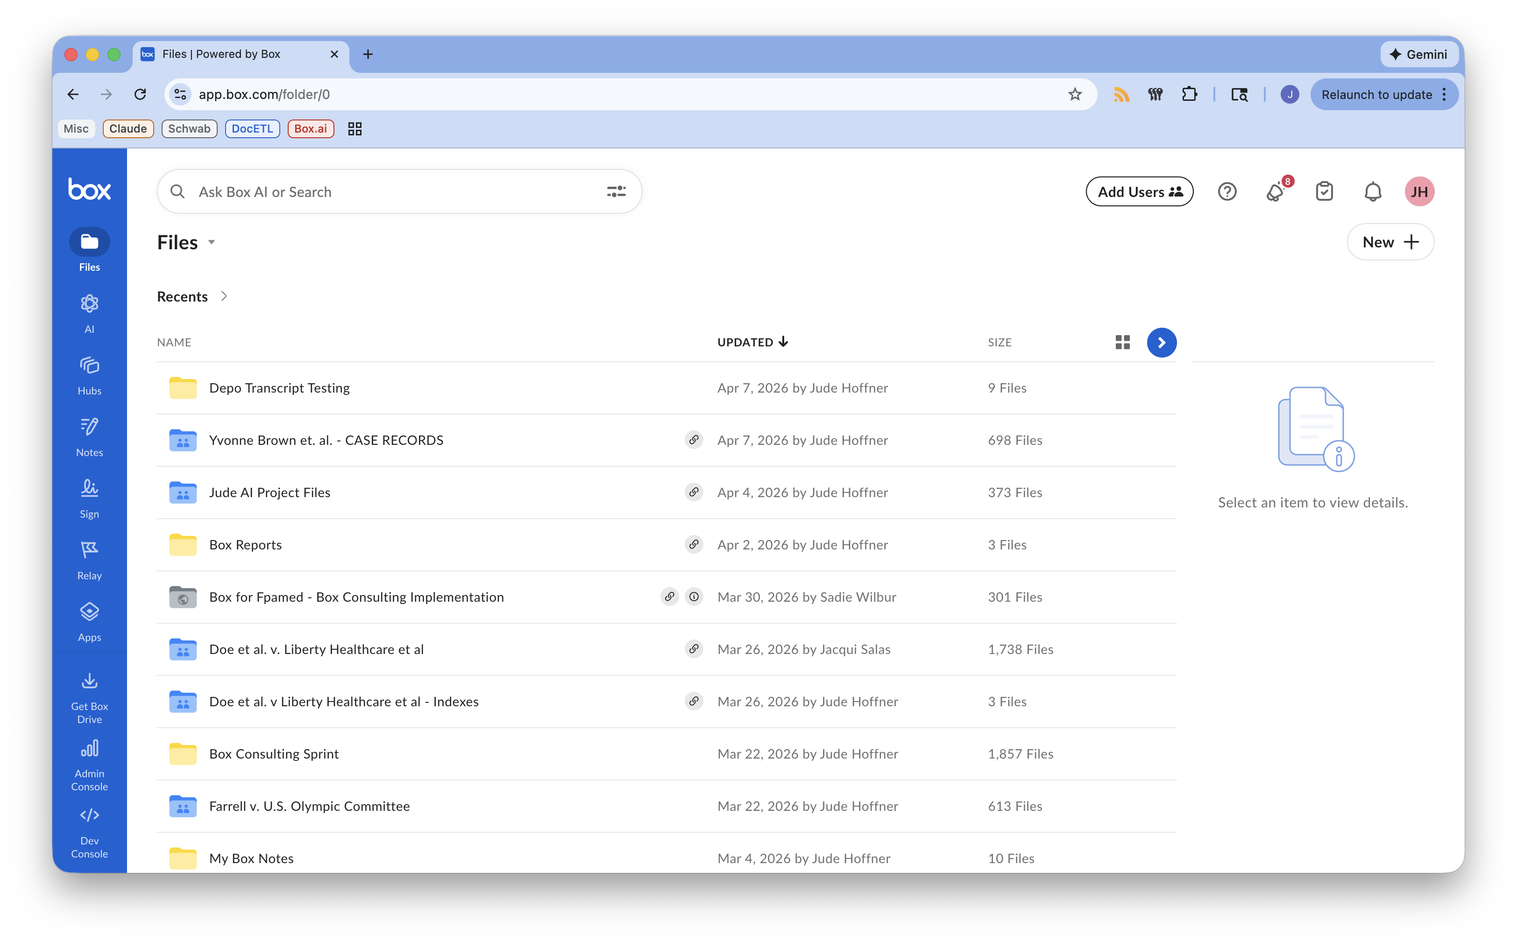Viewport: 1517px width, 942px height.
Task: Expand the Recents section
Action: click(224, 296)
